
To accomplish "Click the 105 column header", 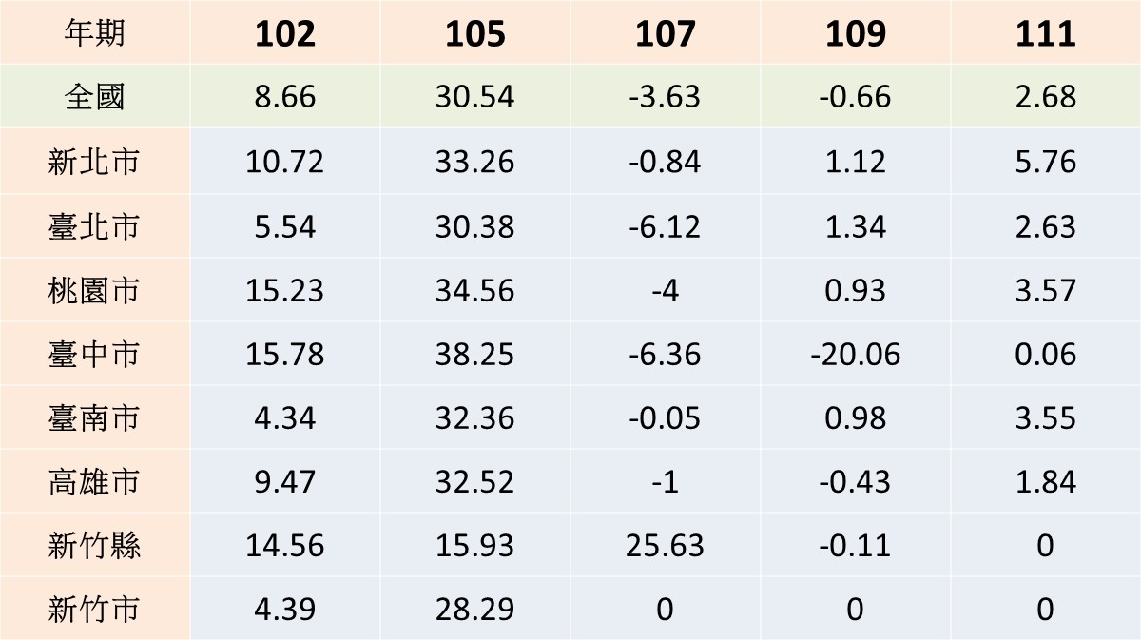I will point(475,32).
